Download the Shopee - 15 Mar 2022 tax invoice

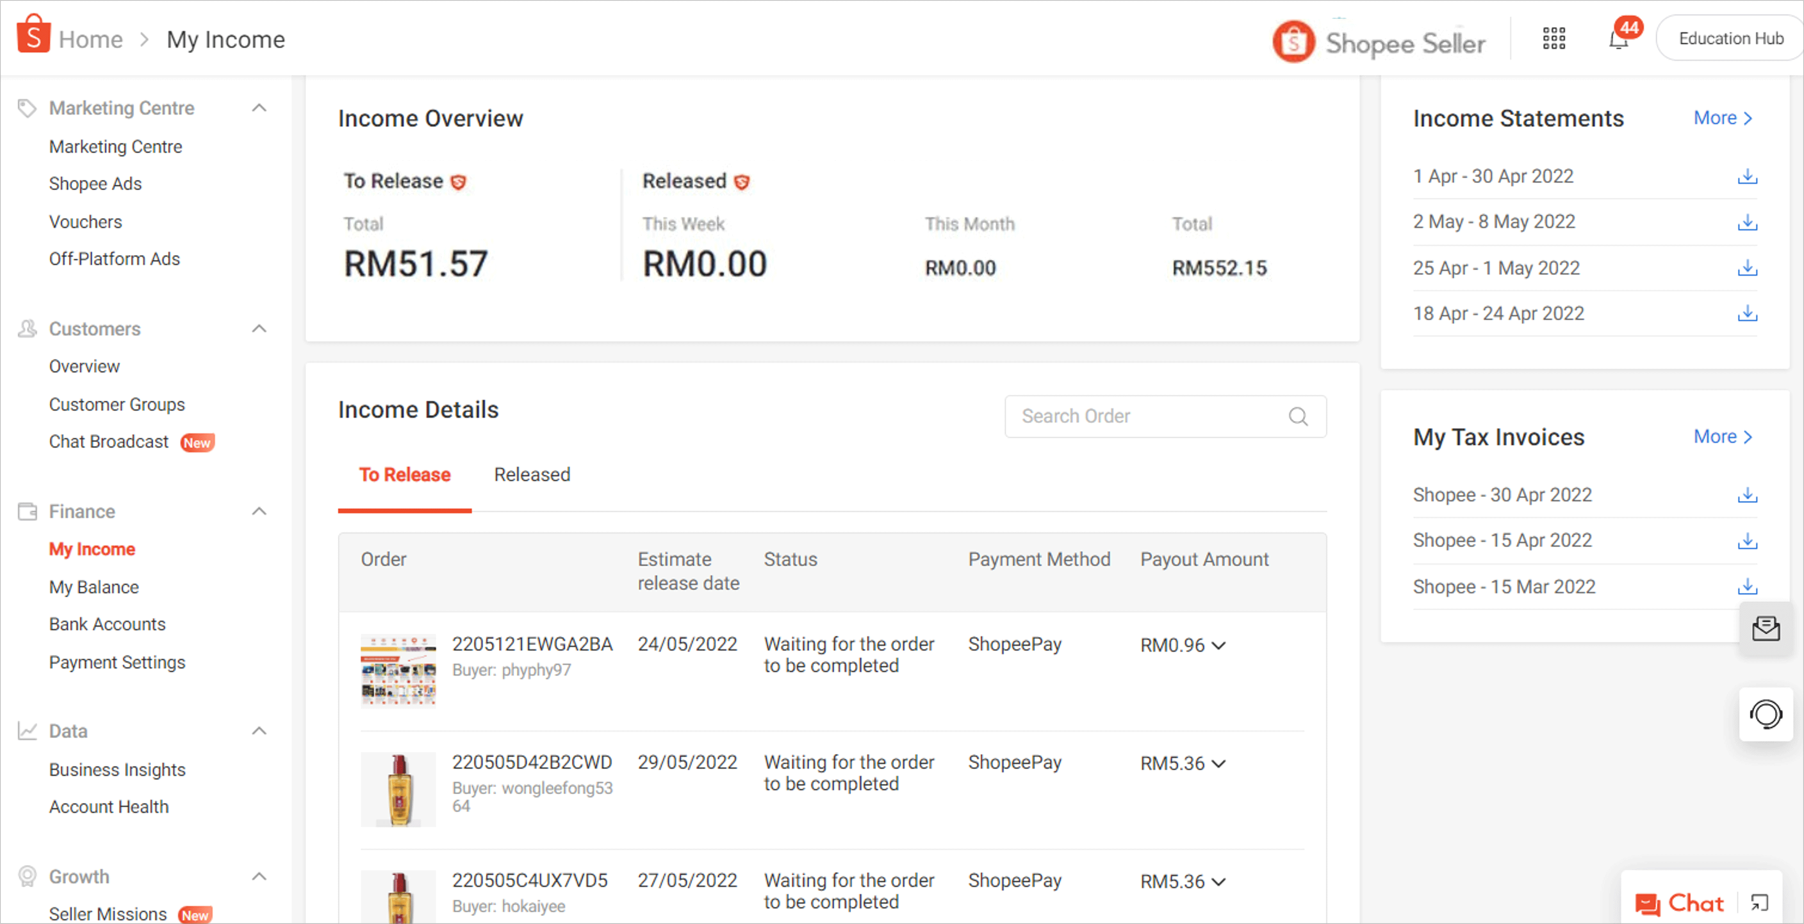(x=1747, y=587)
